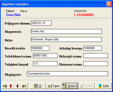Click the Megjegyzés label
The height and width of the screenshot is (92, 113).
click(x=13, y=75)
